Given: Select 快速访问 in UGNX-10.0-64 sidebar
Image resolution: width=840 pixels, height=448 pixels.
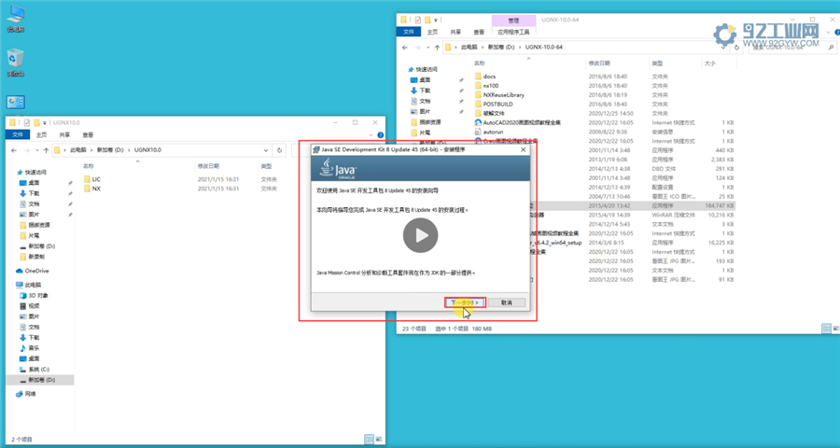Looking at the screenshot, I should 423,70.
